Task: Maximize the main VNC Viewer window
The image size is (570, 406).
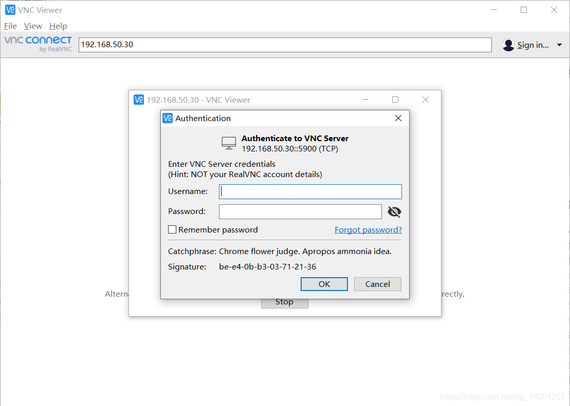Action: [523, 10]
